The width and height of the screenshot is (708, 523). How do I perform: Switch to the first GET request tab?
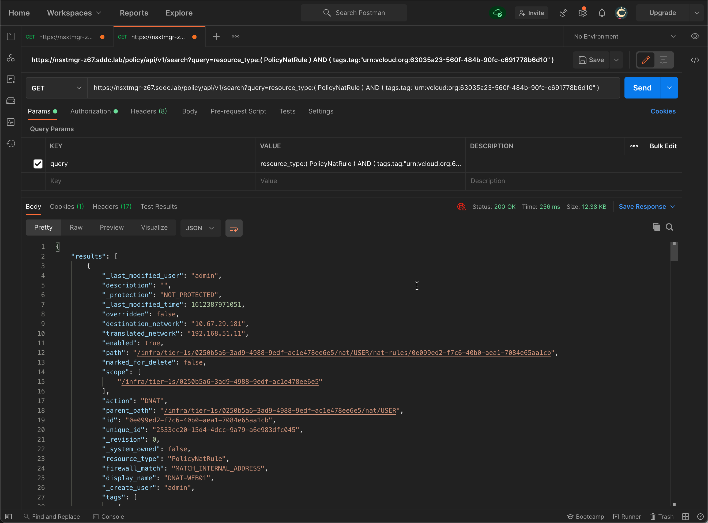point(67,37)
